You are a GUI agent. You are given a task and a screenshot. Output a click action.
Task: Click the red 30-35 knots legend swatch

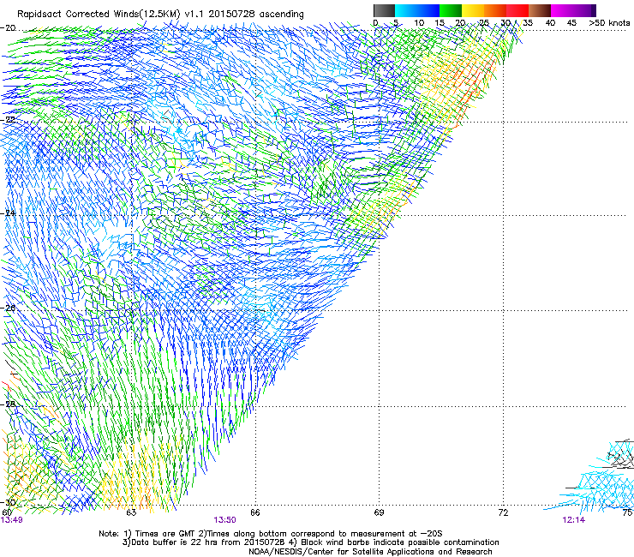coord(517,10)
